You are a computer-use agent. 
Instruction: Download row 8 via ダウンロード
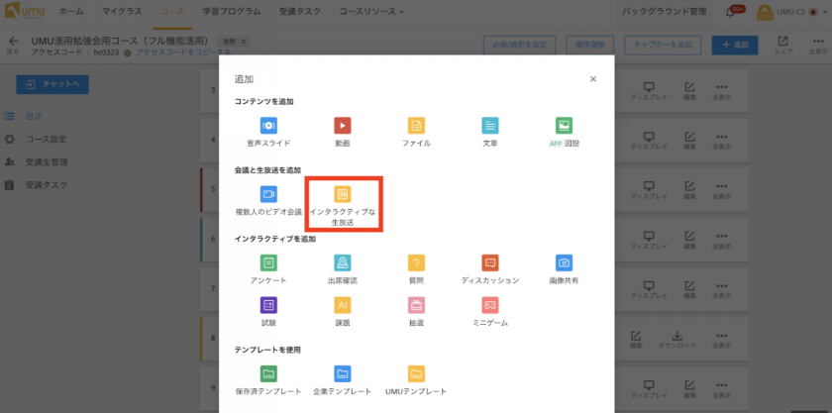point(677,339)
